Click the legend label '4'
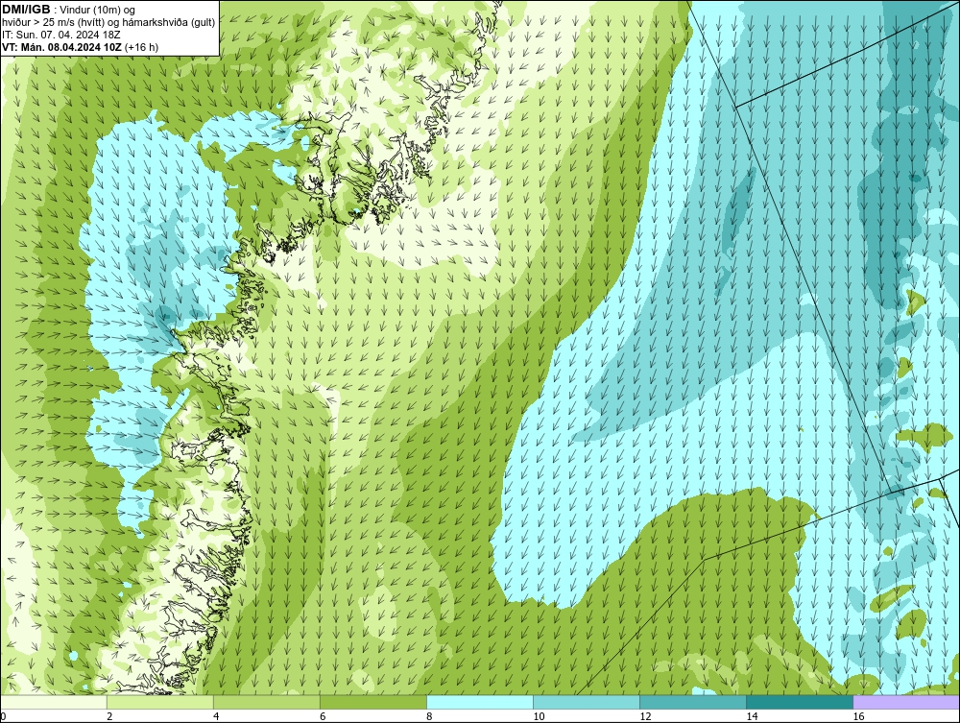Image resolution: width=960 pixels, height=723 pixels. (216, 716)
